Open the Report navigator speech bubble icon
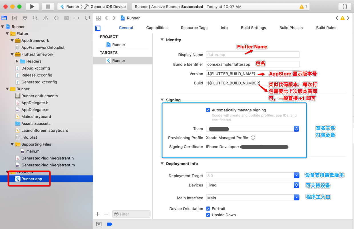 coord(87,18)
